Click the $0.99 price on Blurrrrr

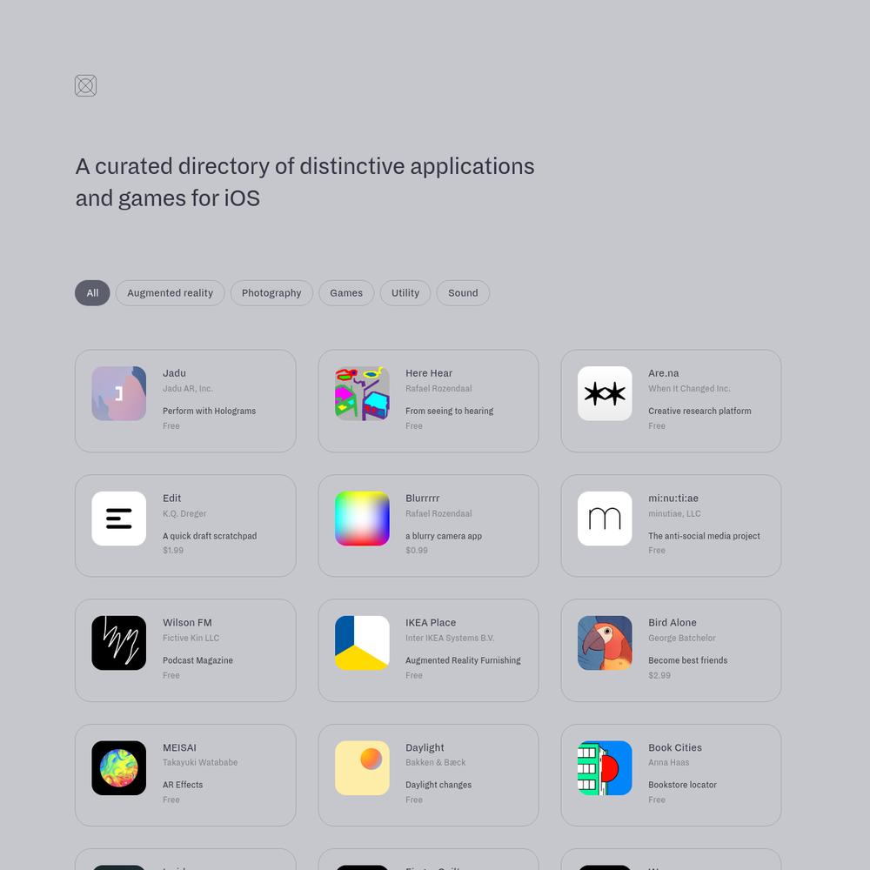tap(417, 551)
